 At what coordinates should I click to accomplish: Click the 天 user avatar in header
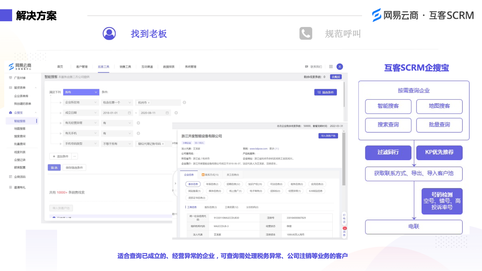click(x=340, y=67)
